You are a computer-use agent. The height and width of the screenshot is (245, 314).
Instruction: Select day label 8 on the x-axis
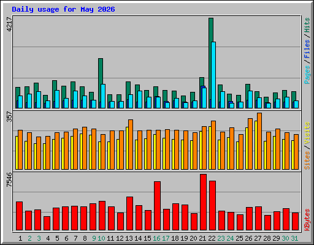click(x=85, y=238)
